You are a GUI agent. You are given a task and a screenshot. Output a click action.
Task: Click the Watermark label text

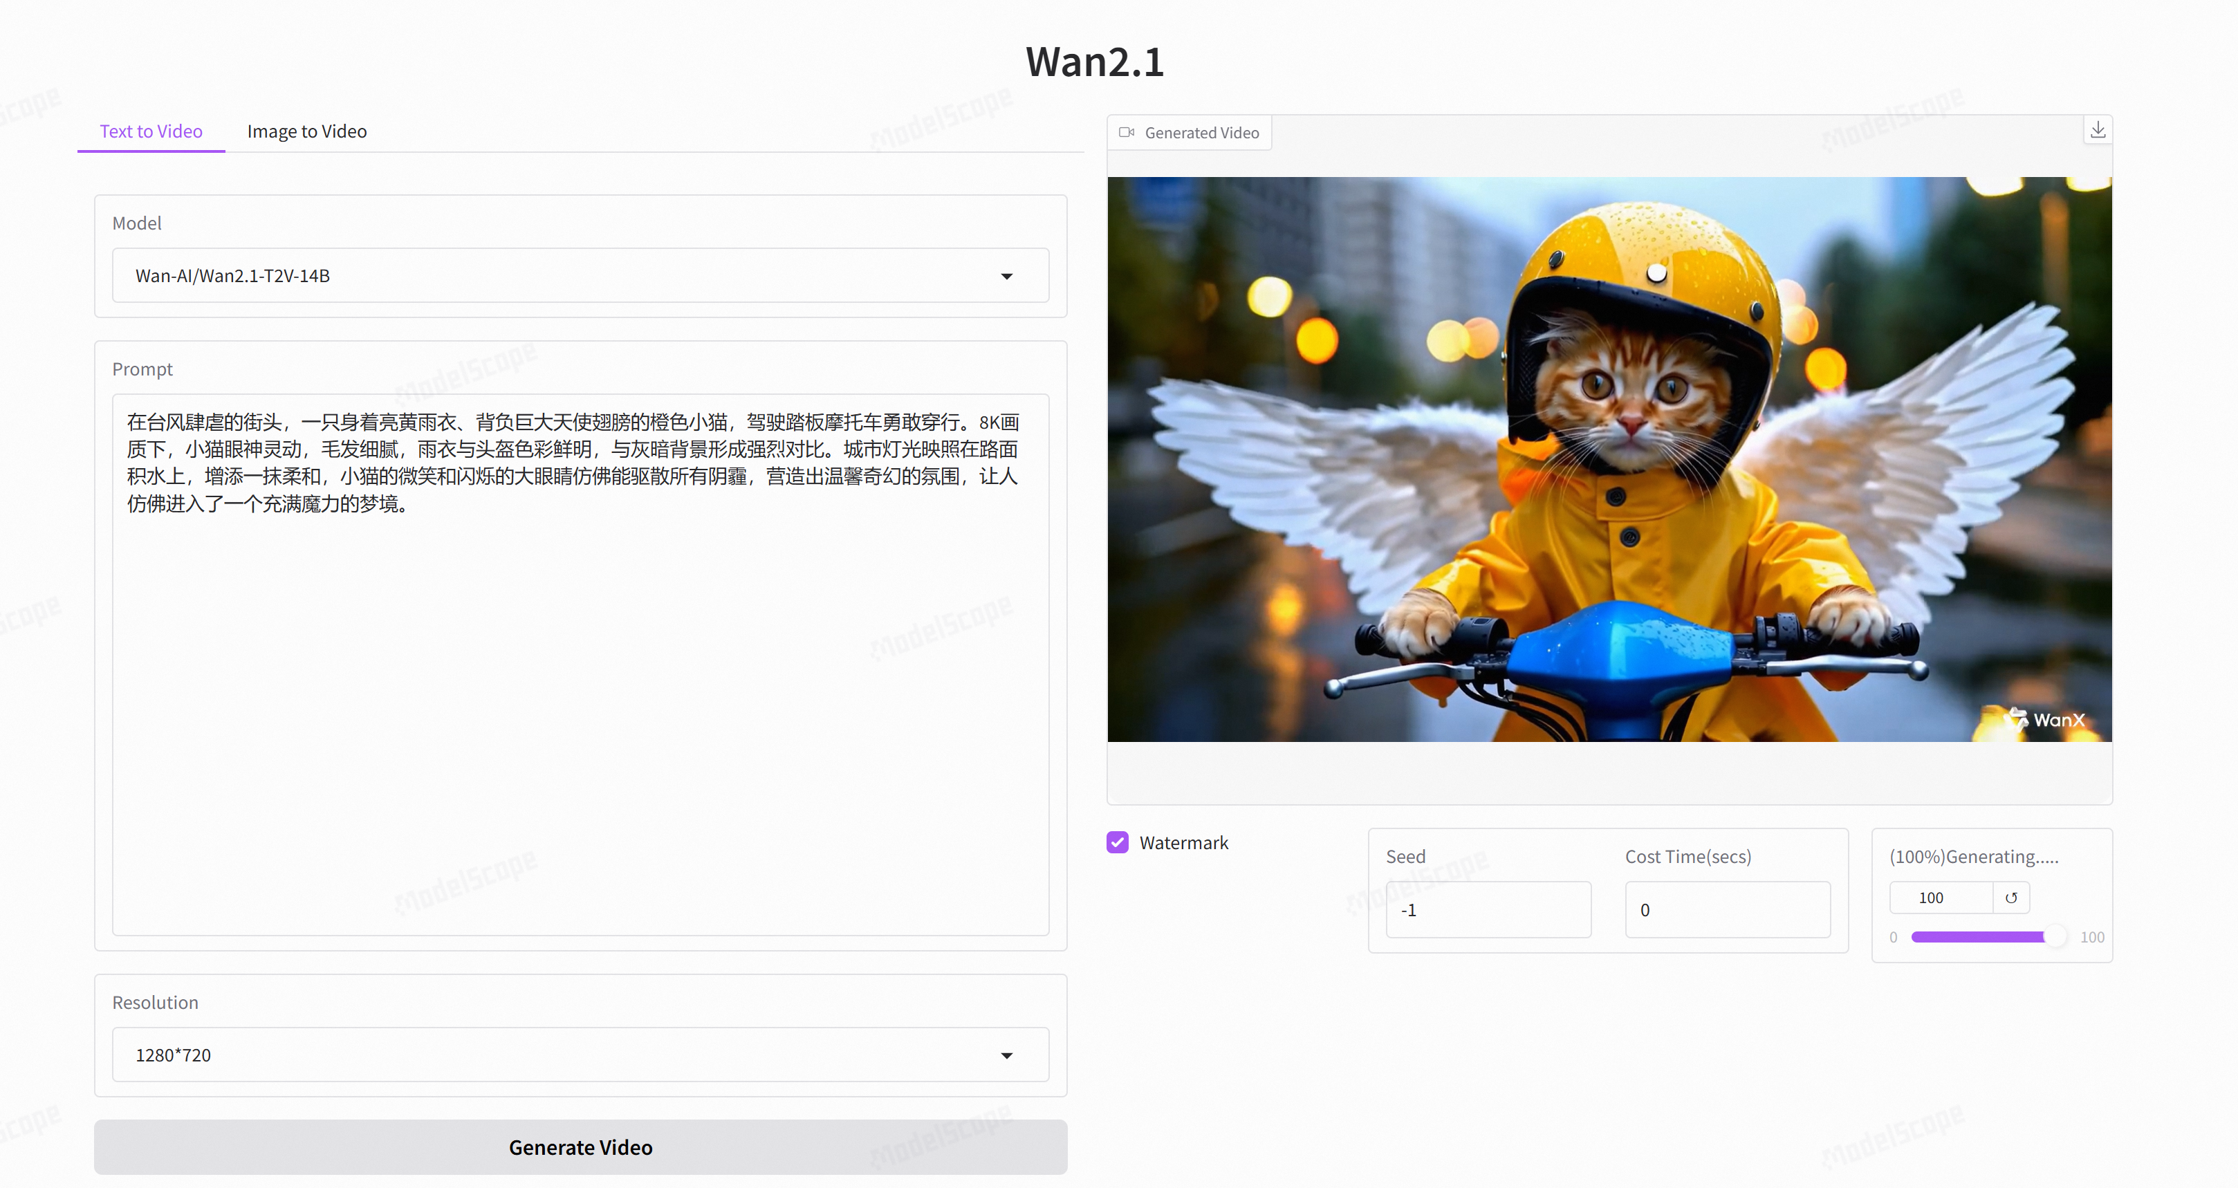point(1183,842)
